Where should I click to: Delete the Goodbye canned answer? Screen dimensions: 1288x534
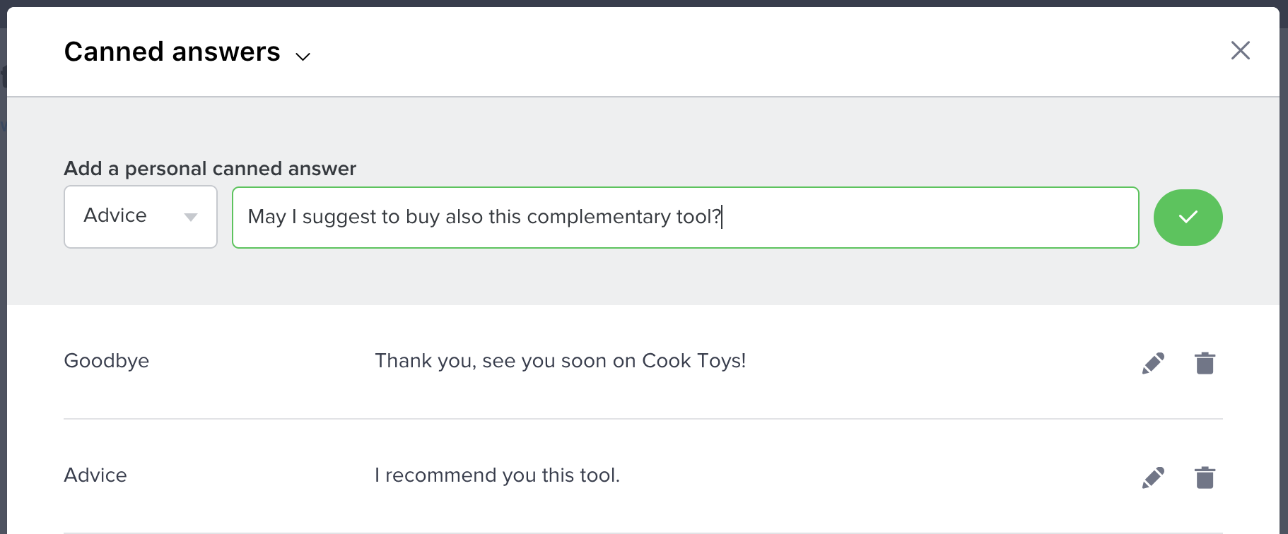pos(1205,363)
